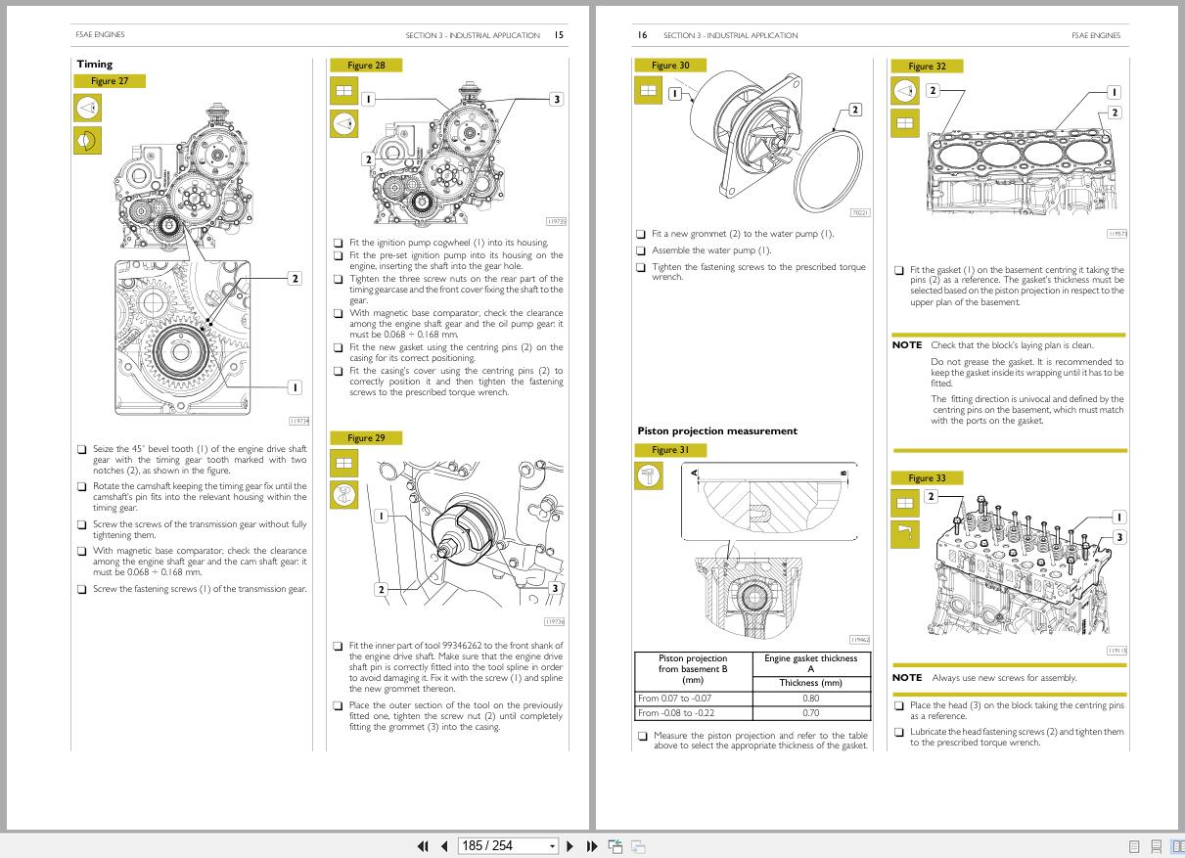
Task: Click the round tool icon under Figure 29
Action: point(344,495)
